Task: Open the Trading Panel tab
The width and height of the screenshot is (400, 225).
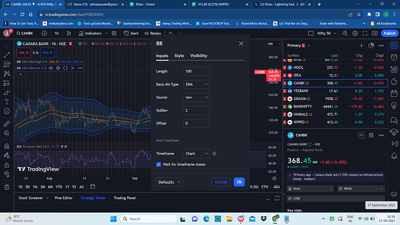Action: point(125,198)
